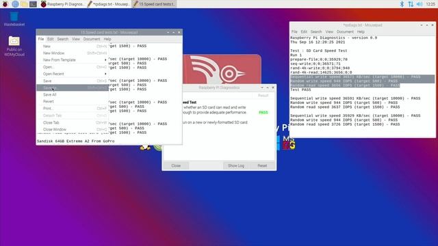The image size is (438, 246).
Task: Open the network arrows tray icon
Action: 411,4
